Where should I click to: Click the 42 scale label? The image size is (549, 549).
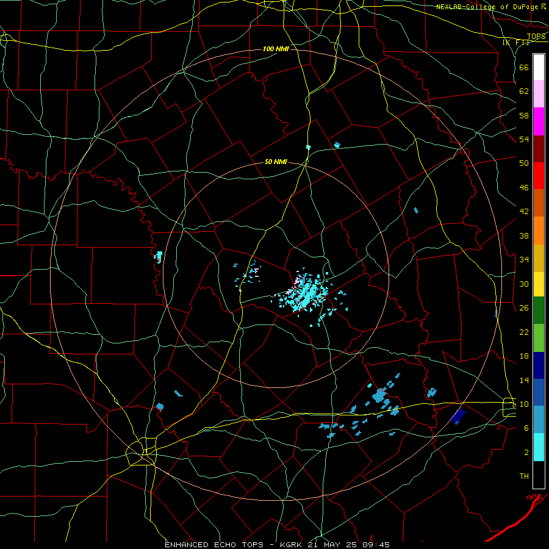(x=524, y=212)
